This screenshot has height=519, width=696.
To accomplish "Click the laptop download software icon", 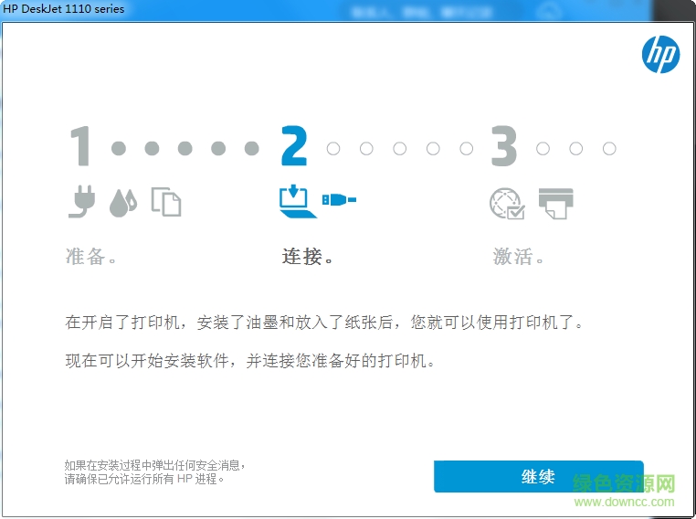I will [298, 202].
